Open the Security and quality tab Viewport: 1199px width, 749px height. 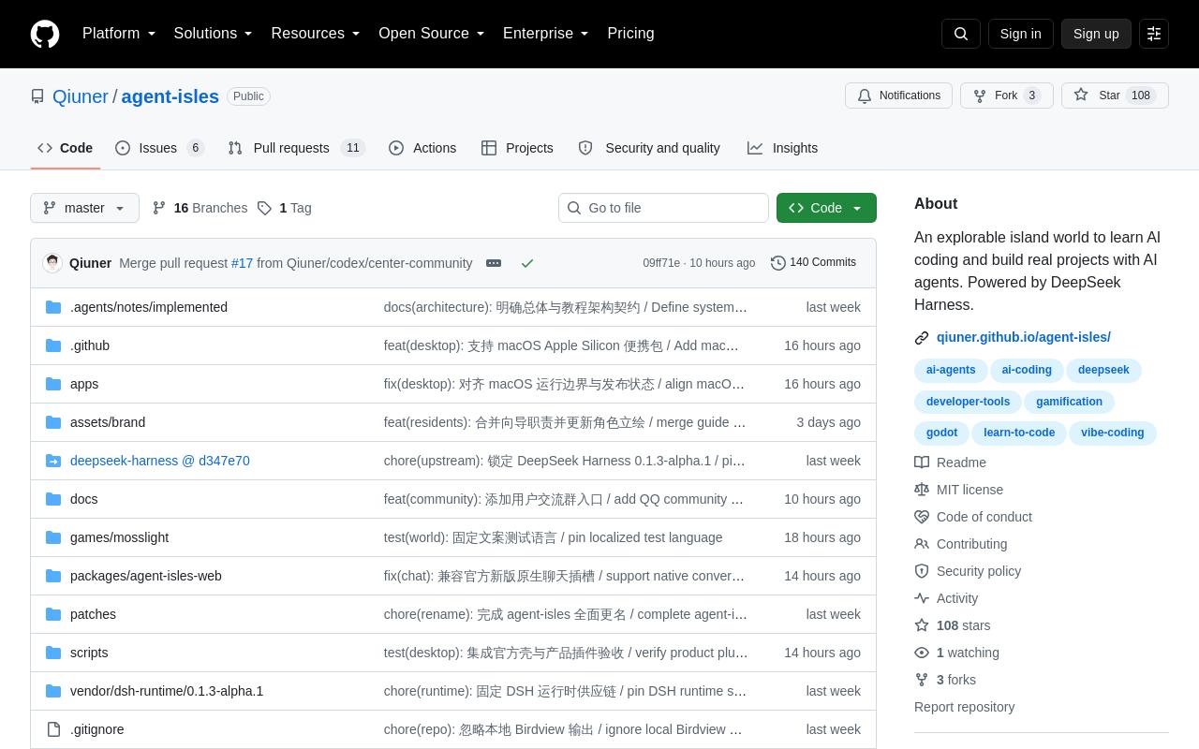coord(649,148)
